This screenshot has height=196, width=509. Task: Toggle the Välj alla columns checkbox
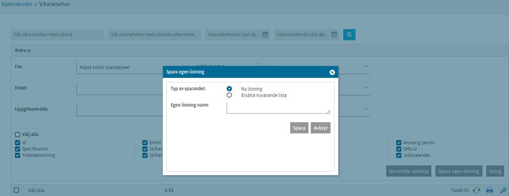pos(17,134)
